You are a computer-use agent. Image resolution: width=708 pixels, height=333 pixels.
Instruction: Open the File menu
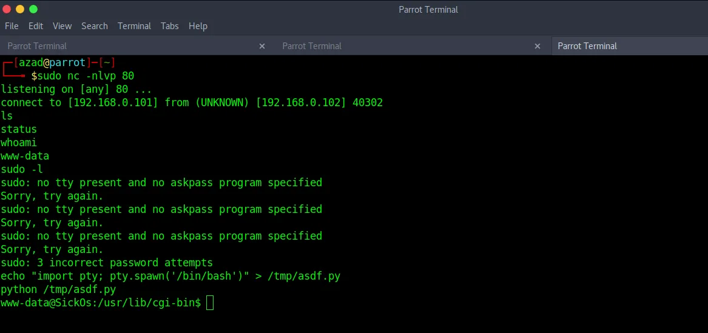(12, 26)
